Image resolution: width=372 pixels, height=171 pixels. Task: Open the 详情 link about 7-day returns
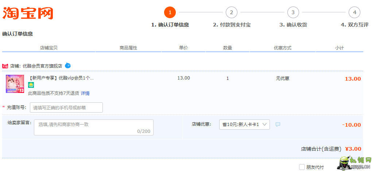85,93
